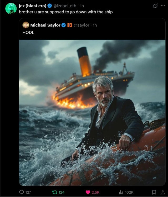
Task: Open the Michael Saylor display name
Action: coord(45,25)
